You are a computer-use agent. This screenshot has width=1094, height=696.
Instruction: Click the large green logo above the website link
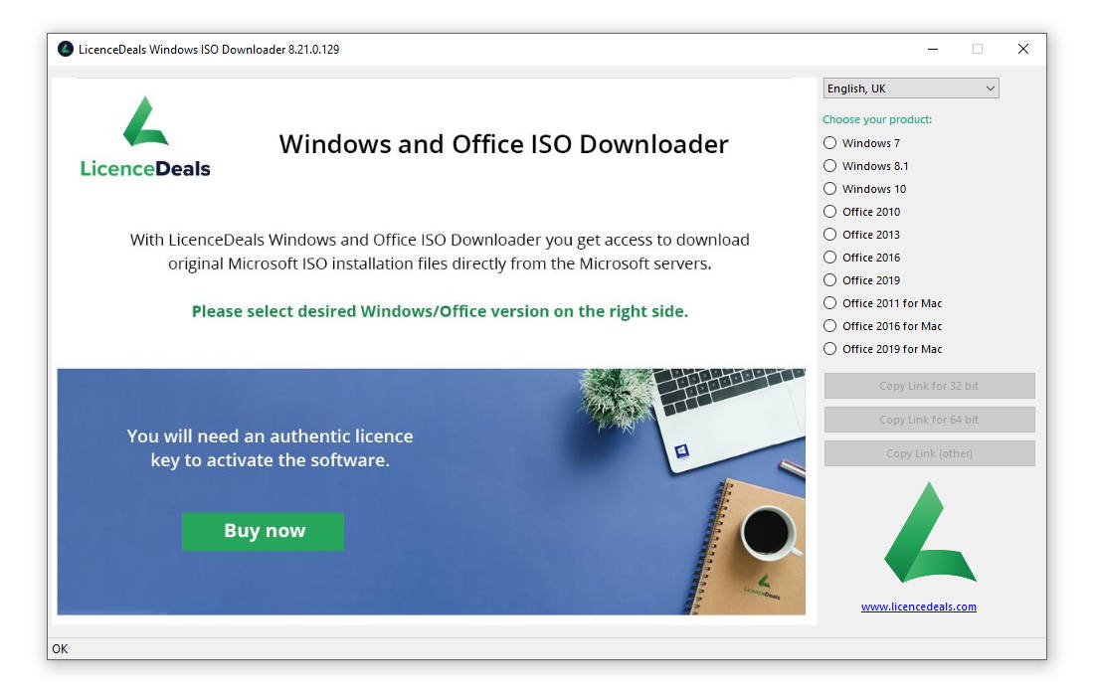point(929,532)
